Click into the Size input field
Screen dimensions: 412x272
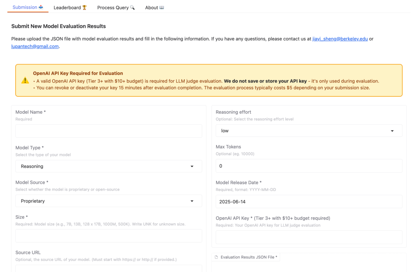pyautogui.click(x=108, y=236)
